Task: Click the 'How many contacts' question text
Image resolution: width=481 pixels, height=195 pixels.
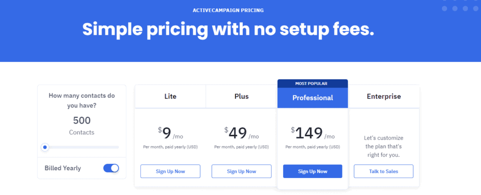Action: pos(82,100)
